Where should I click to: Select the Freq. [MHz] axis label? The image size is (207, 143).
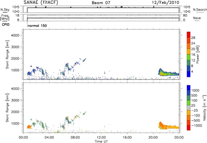pyautogui.click(x=5, y=17)
